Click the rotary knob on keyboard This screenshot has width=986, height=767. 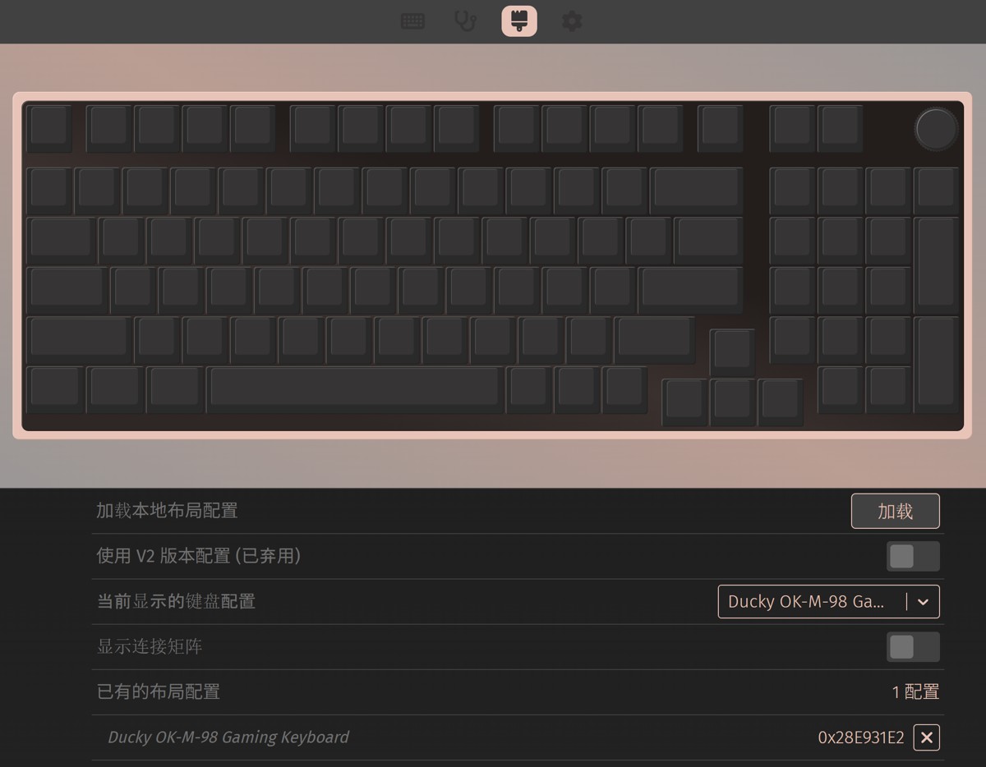click(936, 129)
